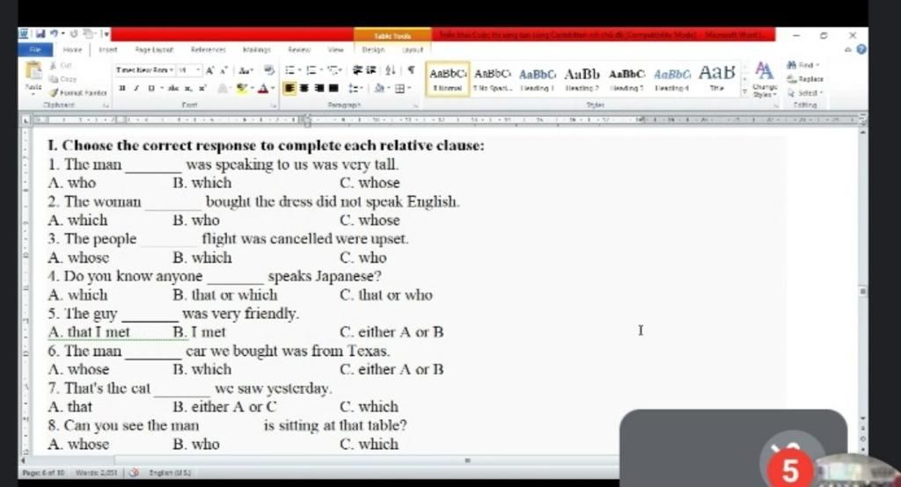The image size is (901, 487).
Task: Open the font size dropdown
Action: point(199,70)
